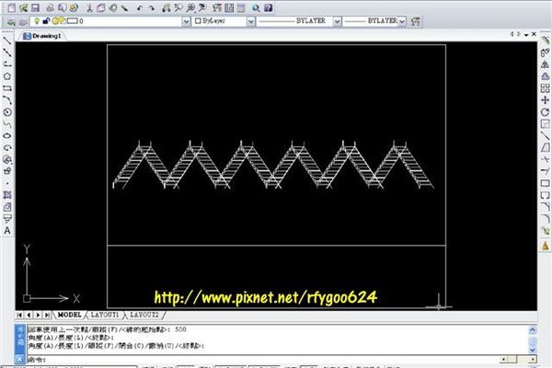Select the Circle tool in left toolbar

tap(7, 112)
